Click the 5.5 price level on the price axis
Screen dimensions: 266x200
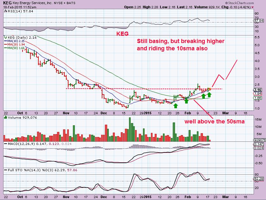pos(257,37)
